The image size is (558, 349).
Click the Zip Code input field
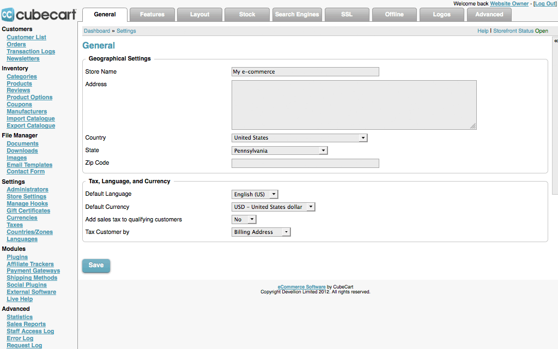point(305,163)
